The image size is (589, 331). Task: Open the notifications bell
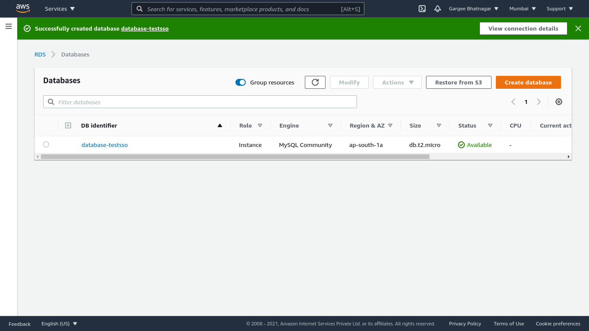[x=438, y=9]
